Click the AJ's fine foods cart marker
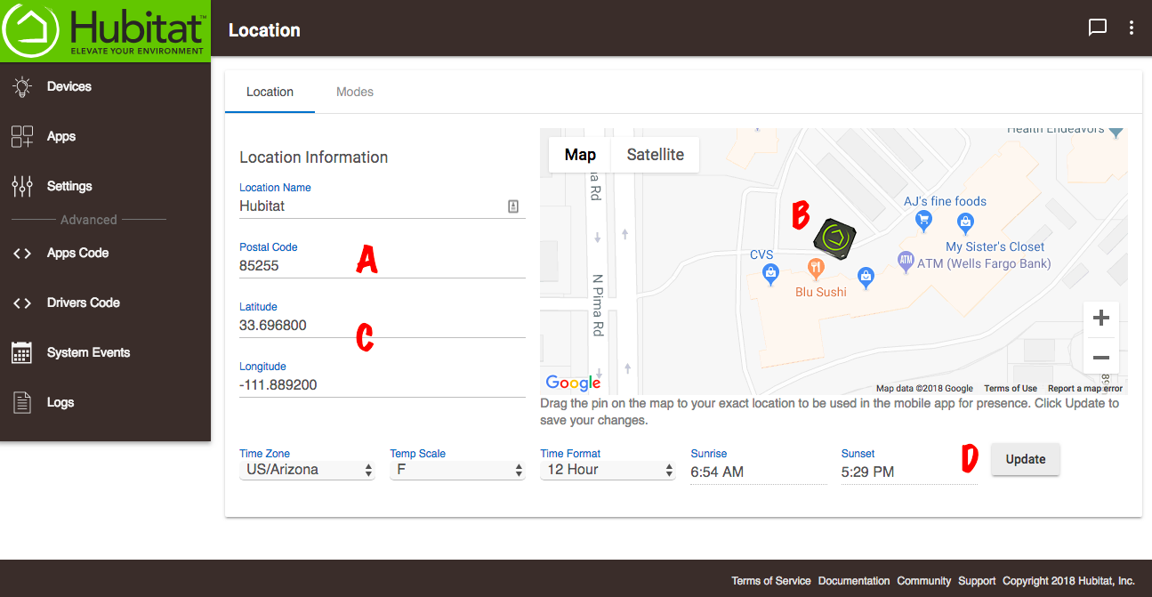1152x597 pixels. point(923,220)
